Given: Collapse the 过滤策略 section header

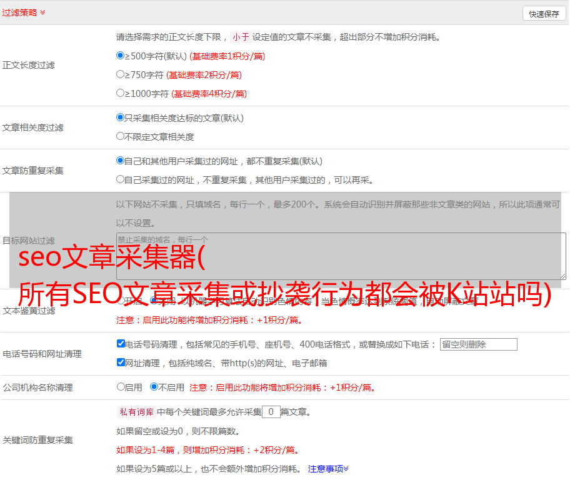Looking at the screenshot, I should pos(23,12).
